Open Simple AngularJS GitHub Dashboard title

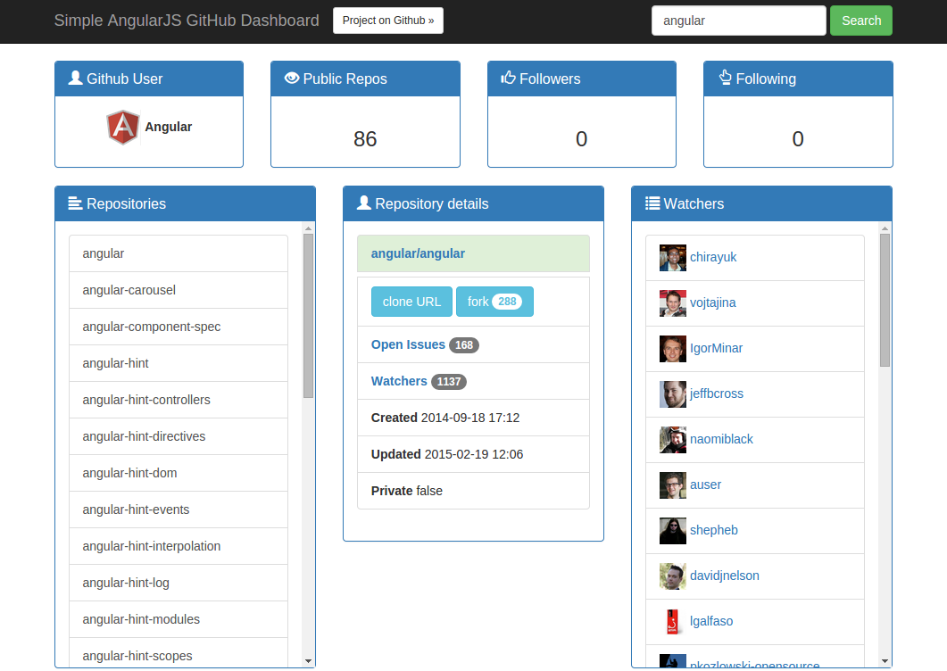pos(187,21)
